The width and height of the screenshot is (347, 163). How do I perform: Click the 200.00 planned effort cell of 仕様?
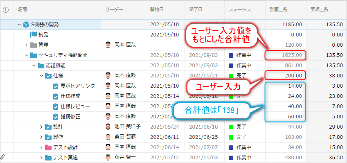click(286, 75)
